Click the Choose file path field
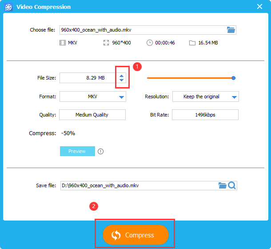 click(142, 30)
